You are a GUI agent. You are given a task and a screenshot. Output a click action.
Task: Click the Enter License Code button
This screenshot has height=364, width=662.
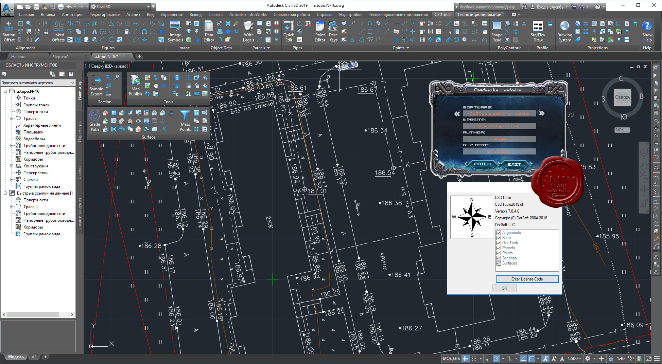click(x=527, y=279)
